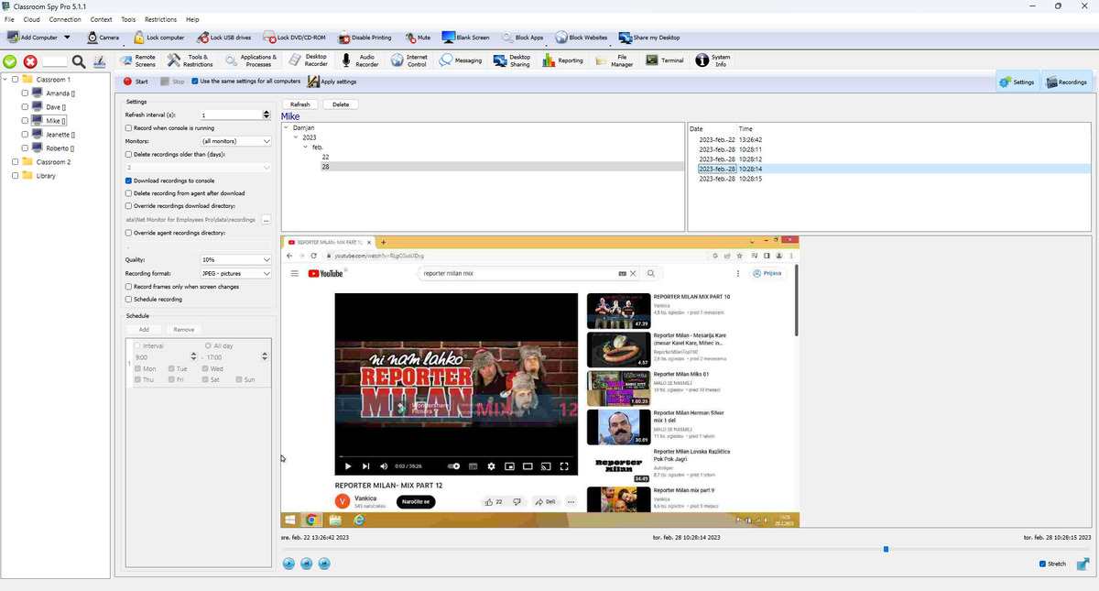The width and height of the screenshot is (1099, 591).
Task: Click the Refresh button above the recordings tree
Action: pos(299,104)
